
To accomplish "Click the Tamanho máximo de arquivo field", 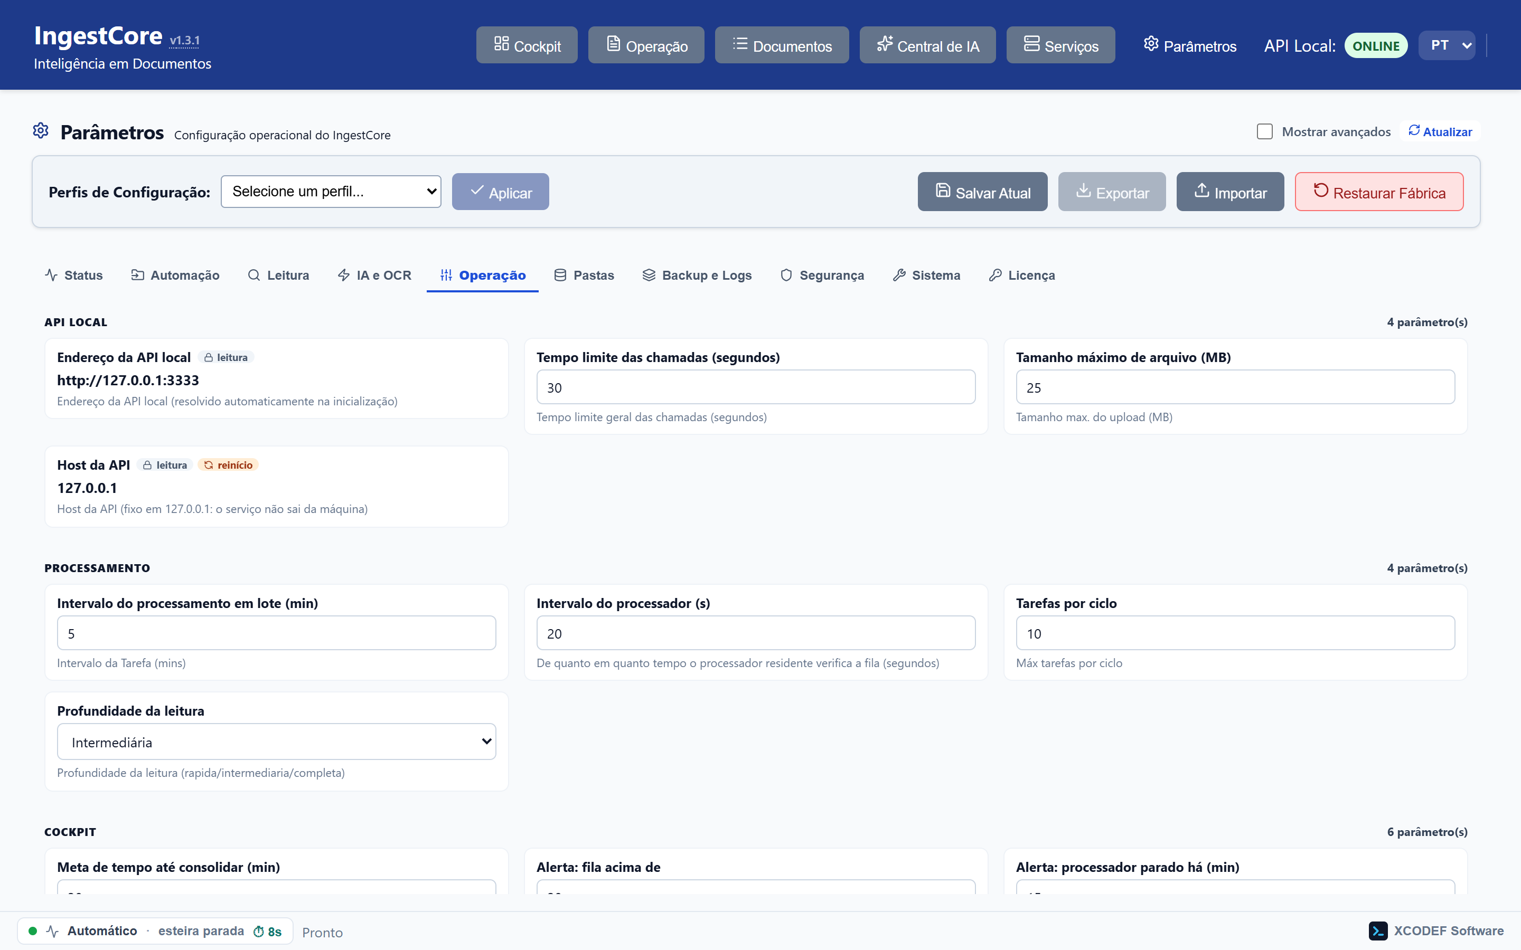I will pos(1235,387).
